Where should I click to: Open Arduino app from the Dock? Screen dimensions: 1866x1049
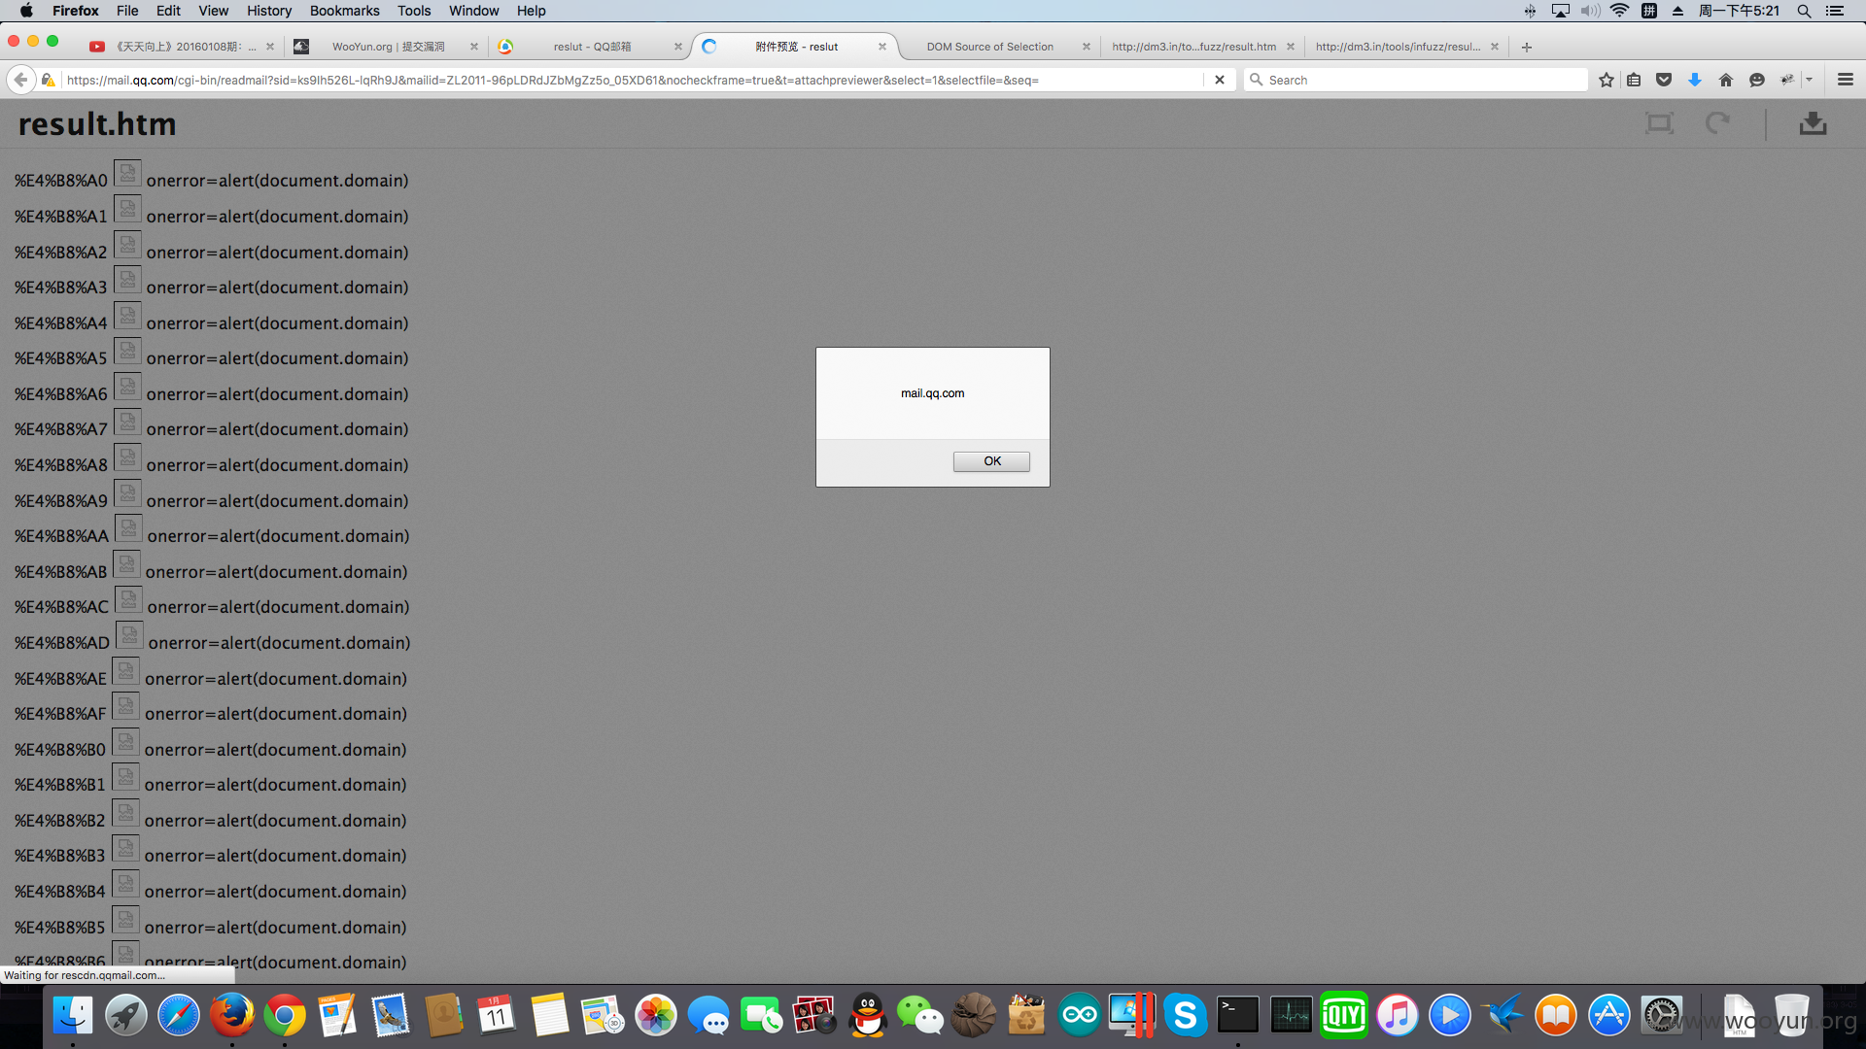1079,1016
